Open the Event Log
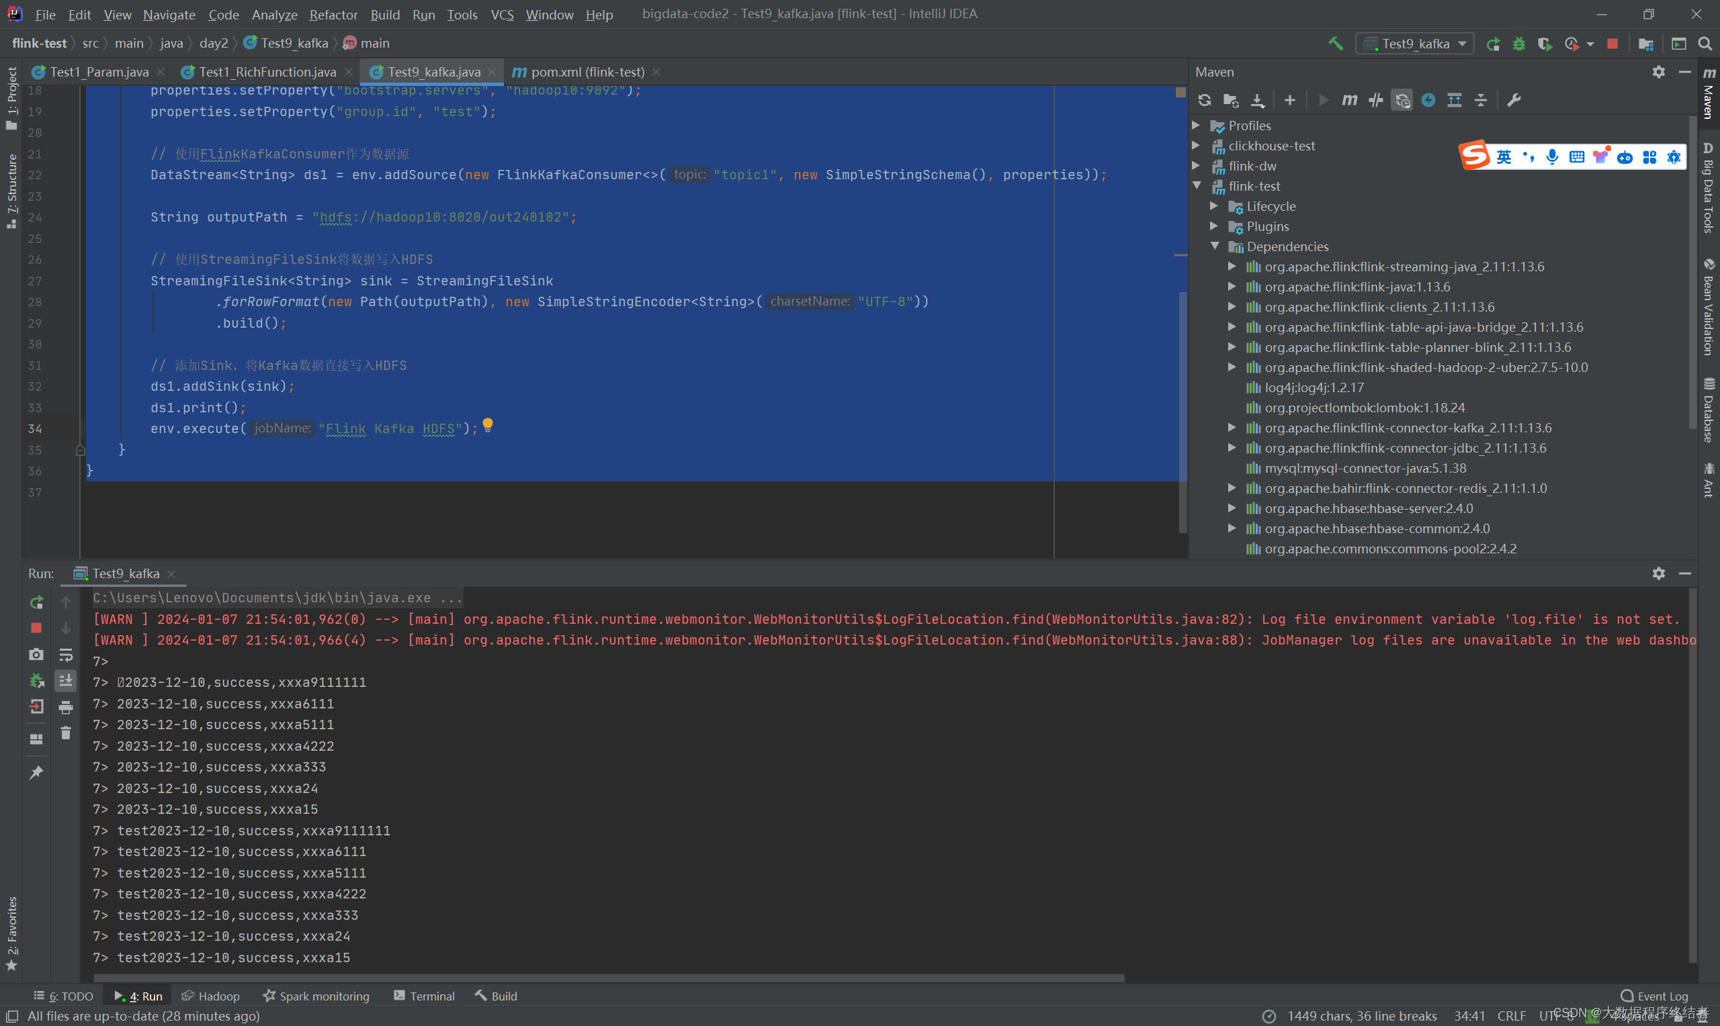This screenshot has height=1026, width=1720. [x=1654, y=996]
